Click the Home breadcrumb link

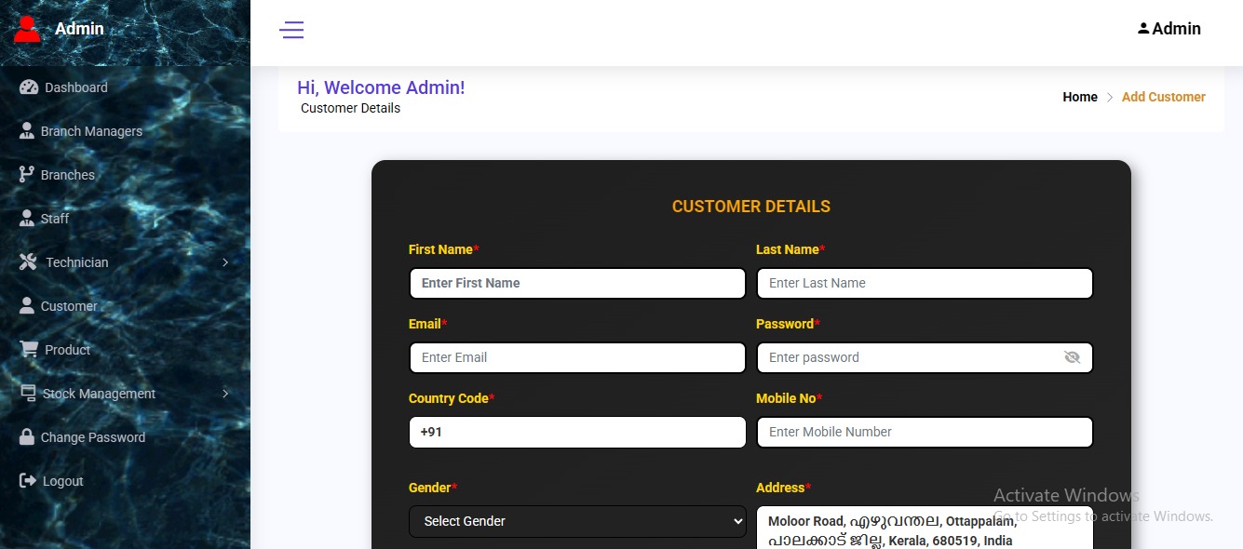click(x=1080, y=97)
